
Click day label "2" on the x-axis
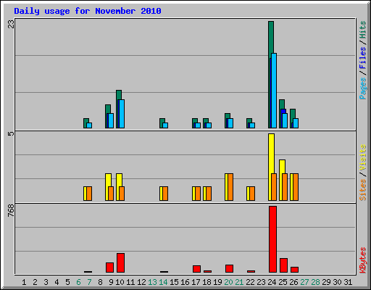35,282
